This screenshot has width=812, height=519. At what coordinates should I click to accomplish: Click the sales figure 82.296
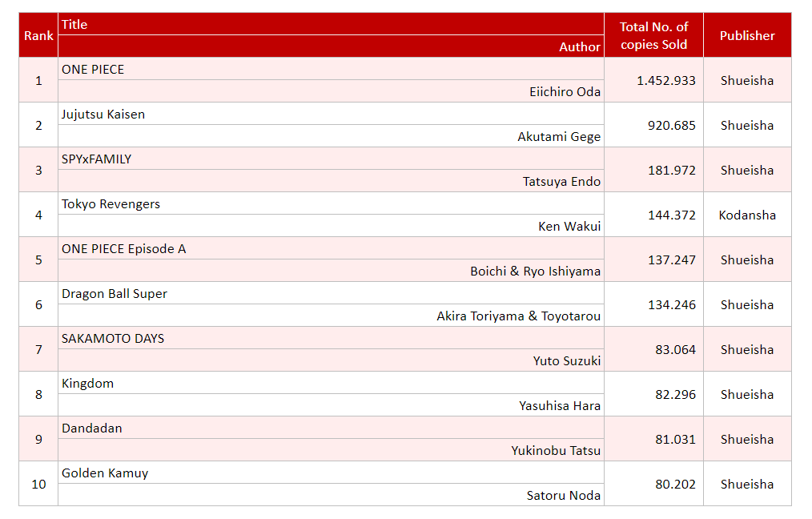(x=675, y=395)
